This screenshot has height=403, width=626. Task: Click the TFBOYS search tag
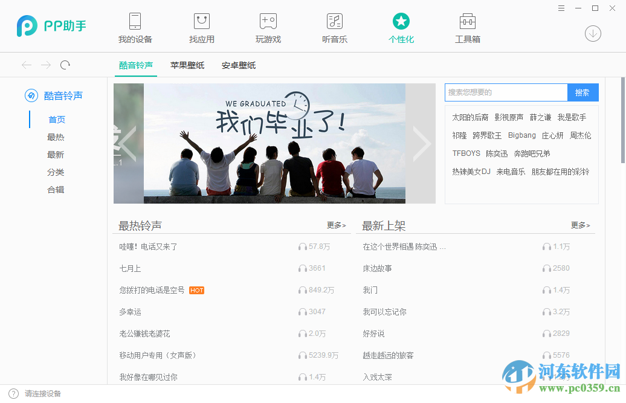(x=465, y=153)
